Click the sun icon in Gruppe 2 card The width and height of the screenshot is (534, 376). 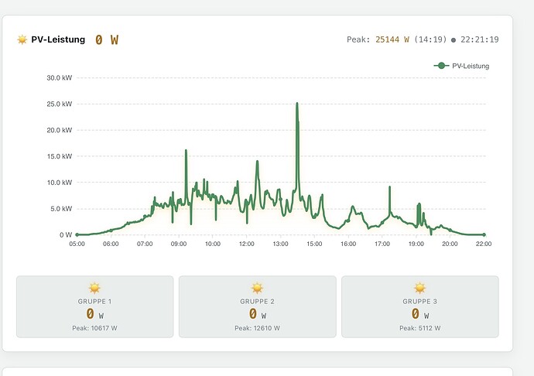pos(257,288)
